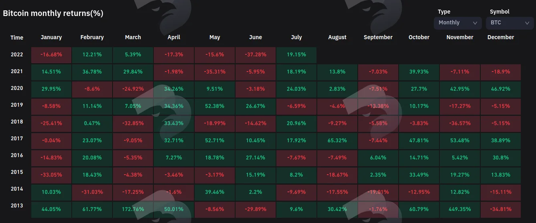Click the 172.76% cell for March 2013

tap(133, 209)
